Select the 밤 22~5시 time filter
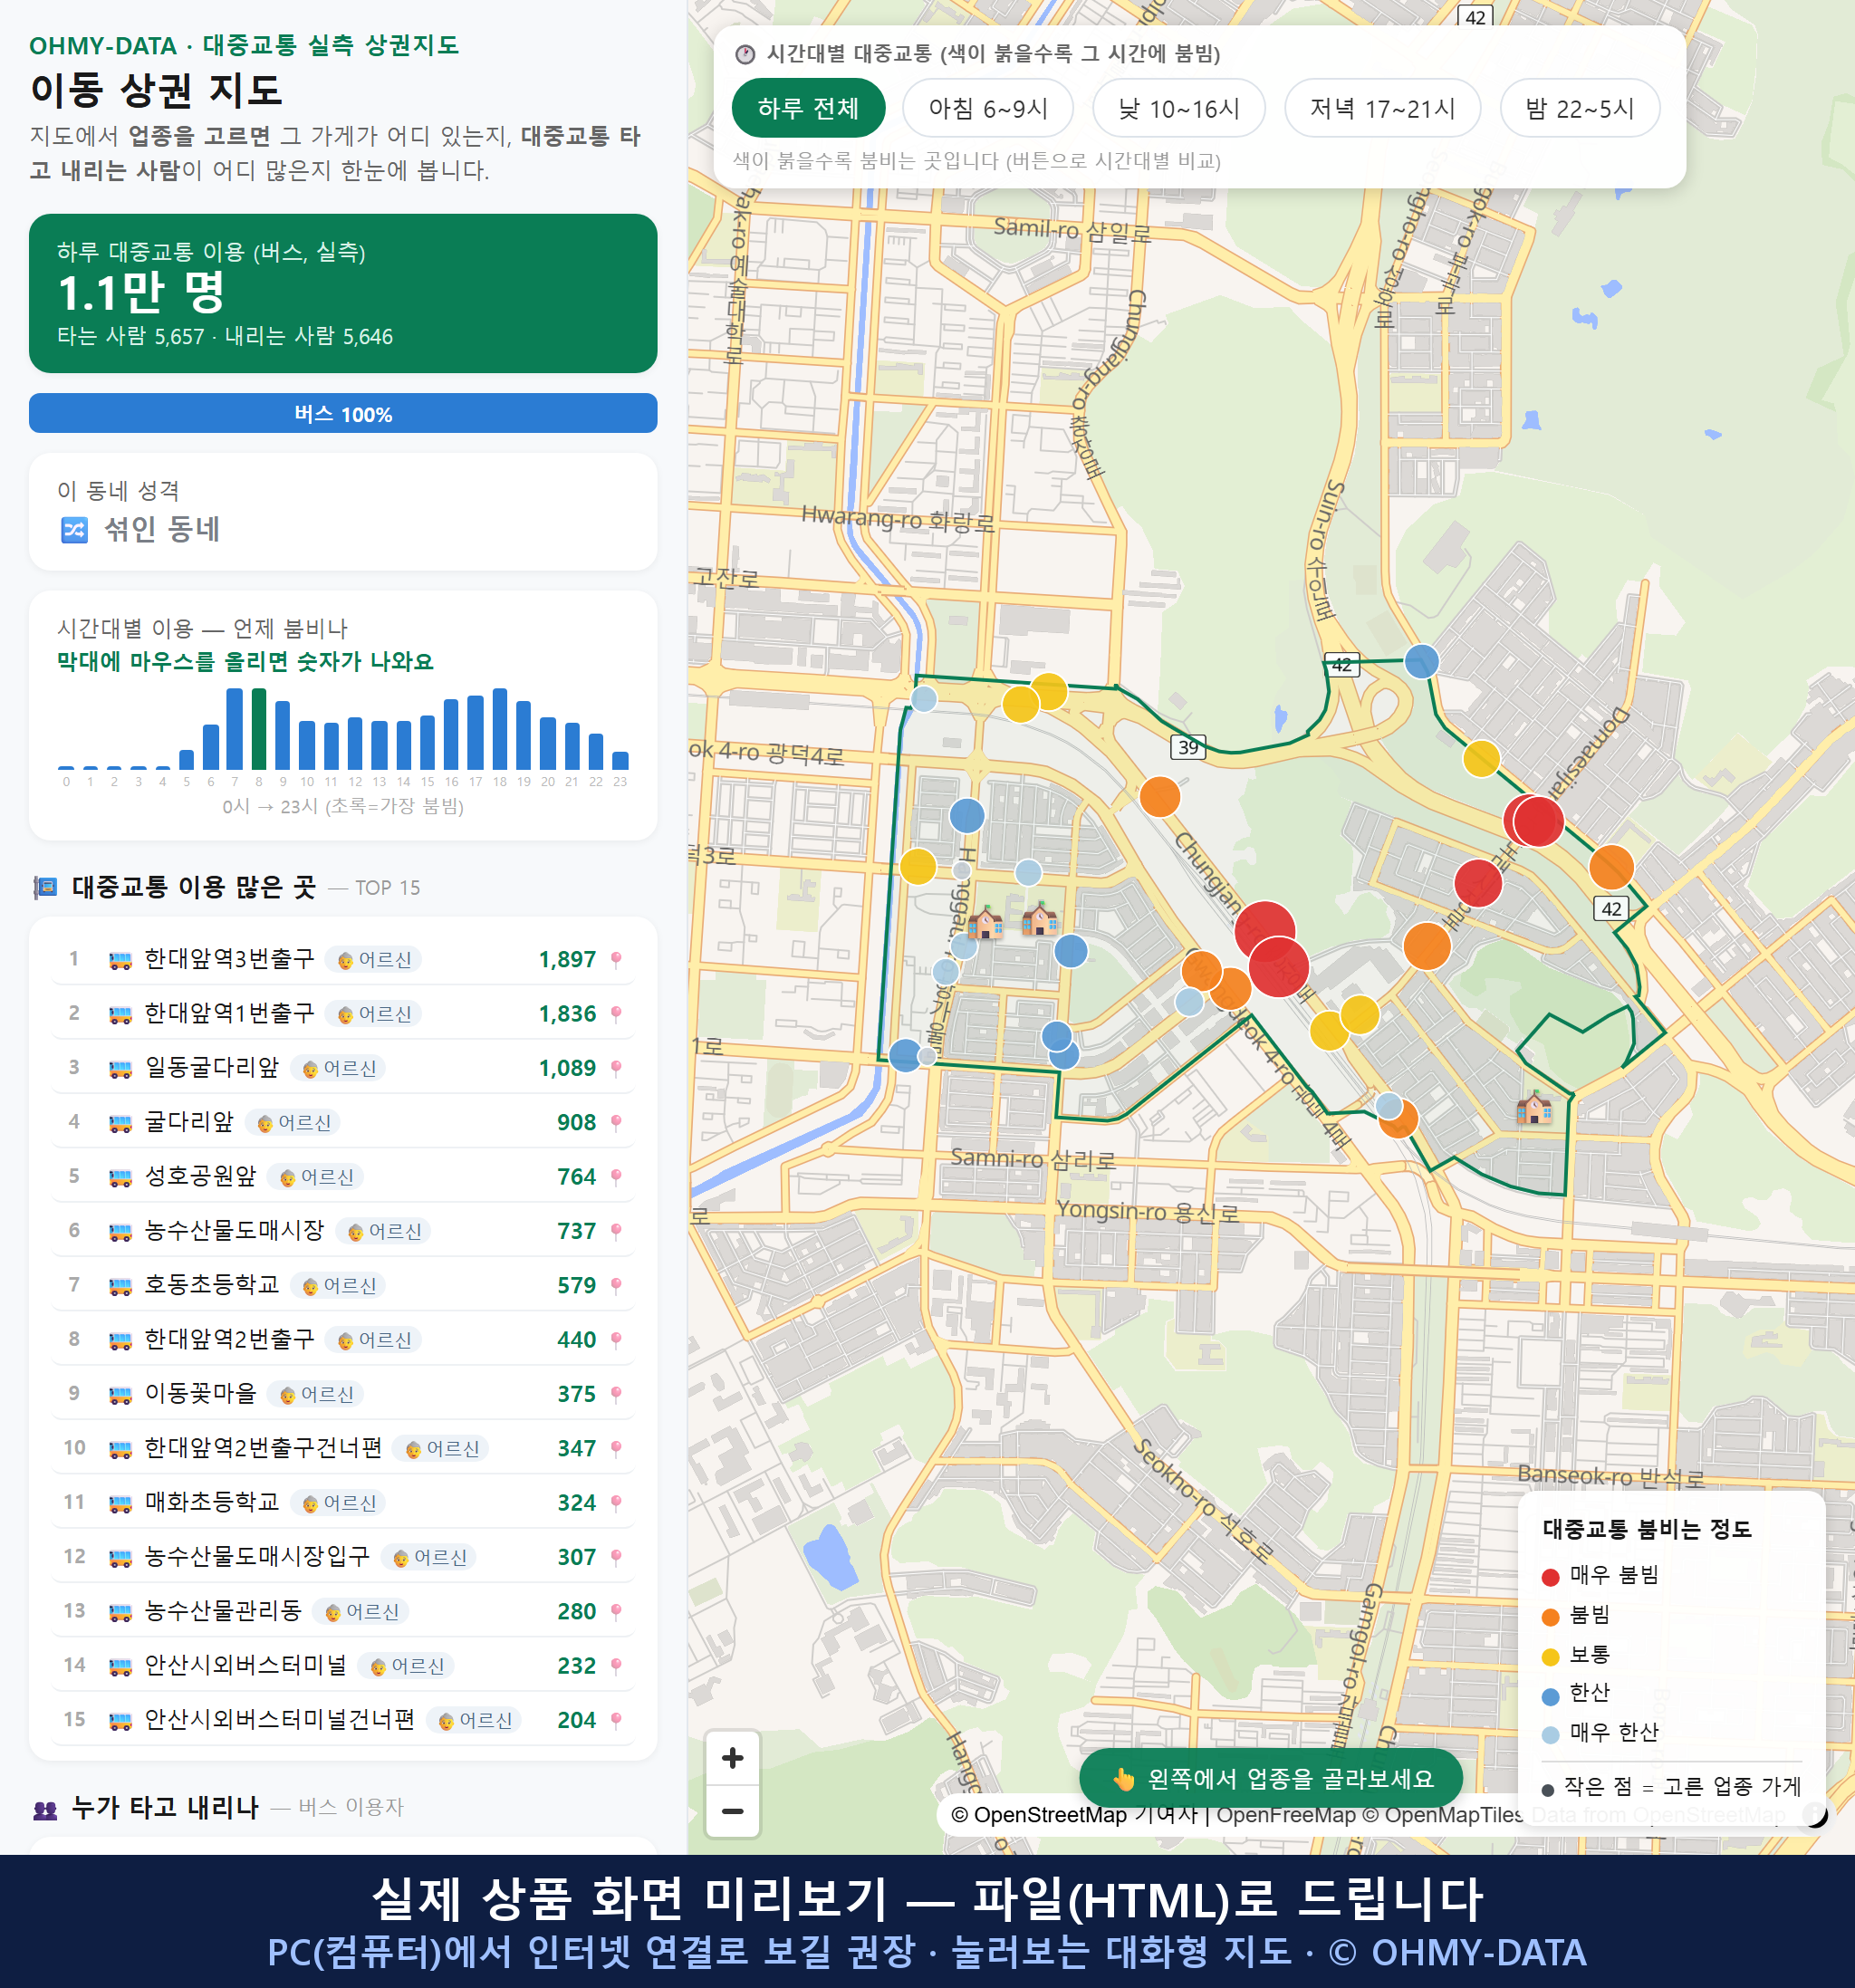 coord(1580,108)
